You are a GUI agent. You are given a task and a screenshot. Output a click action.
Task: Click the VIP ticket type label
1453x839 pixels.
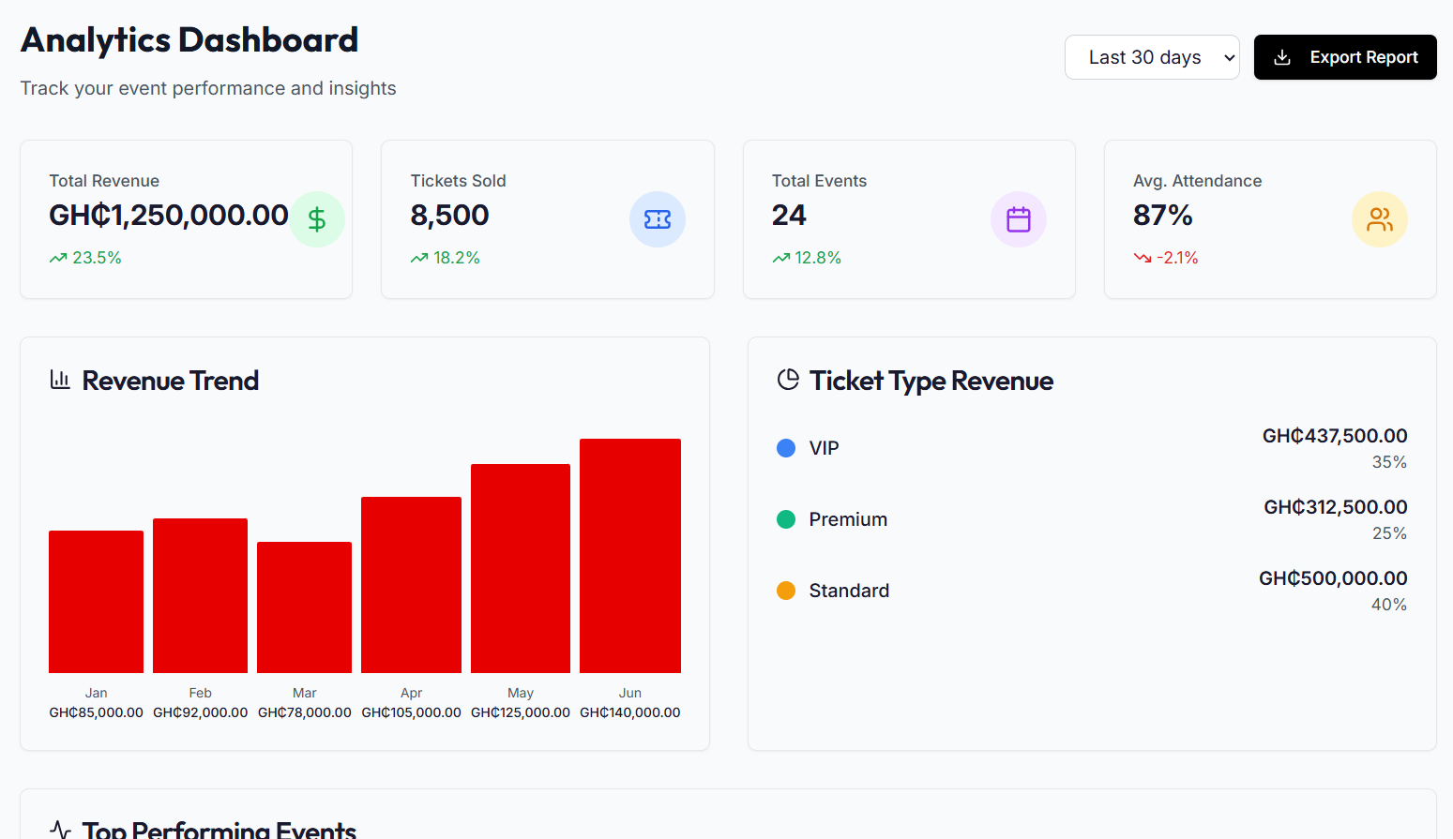825,448
